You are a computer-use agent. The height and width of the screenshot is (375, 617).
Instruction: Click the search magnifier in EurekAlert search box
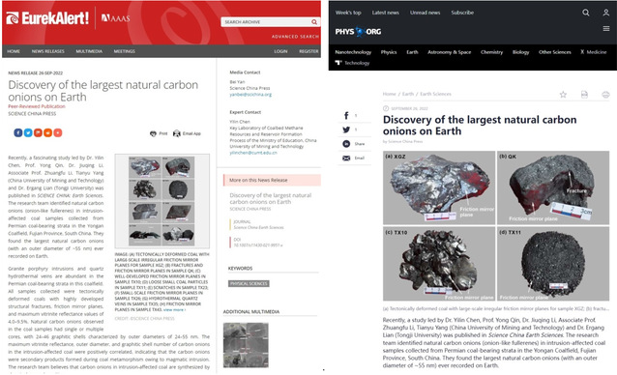(314, 22)
